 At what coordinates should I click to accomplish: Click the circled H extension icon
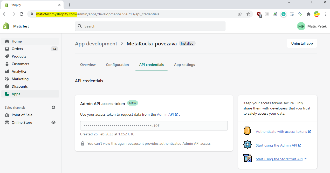click(x=267, y=14)
